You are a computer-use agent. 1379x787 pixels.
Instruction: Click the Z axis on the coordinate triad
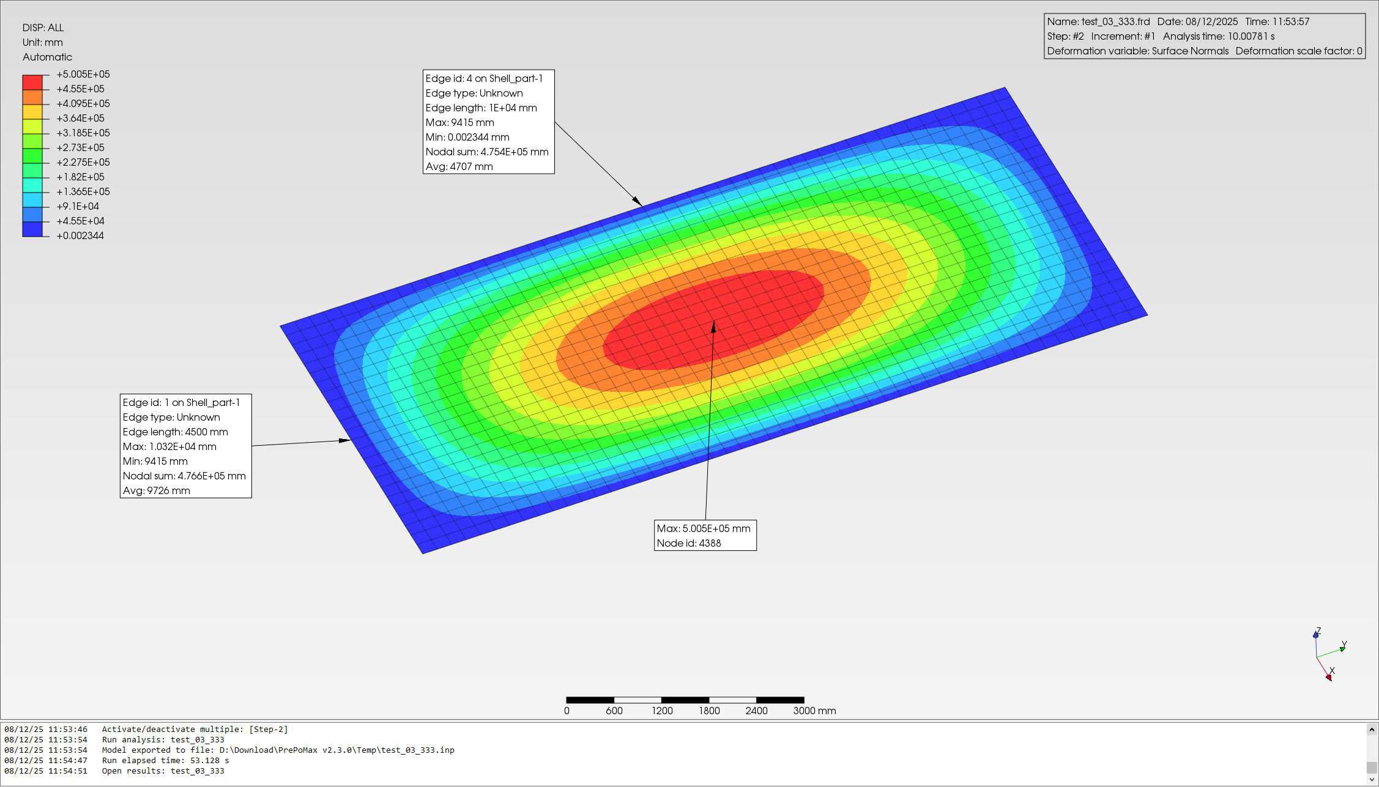[x=1315, y=635]
